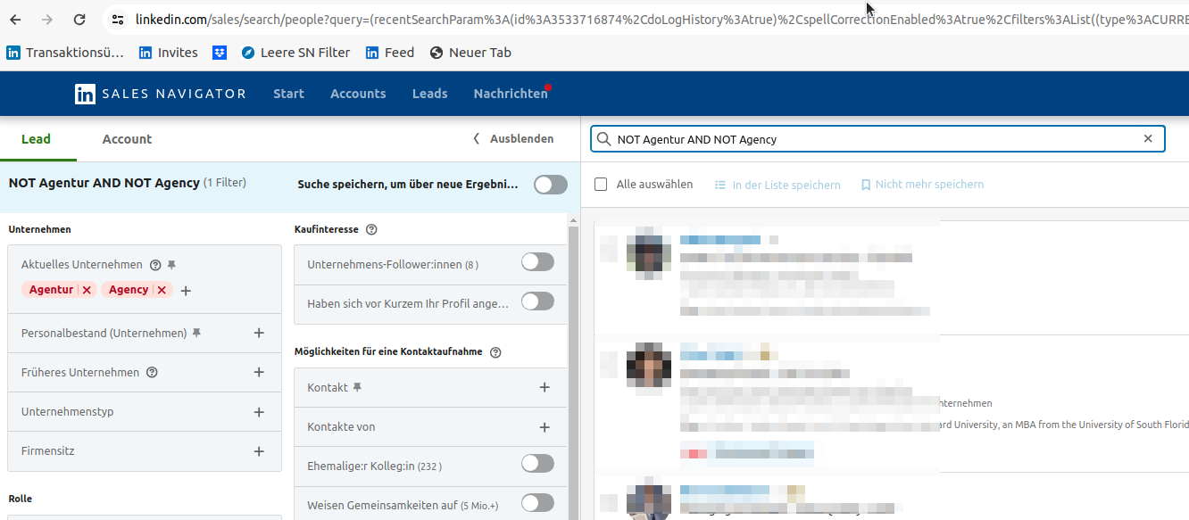Open the Leads menu item
The image size is (1189, 520).
click(429, 94)
